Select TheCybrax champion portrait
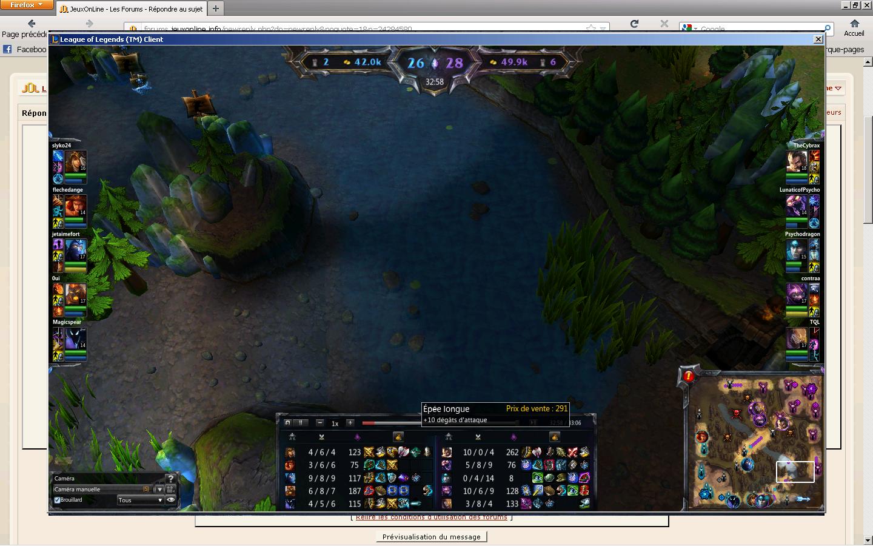This screenshot has height=546, width=873. click(x=797, y=161)
